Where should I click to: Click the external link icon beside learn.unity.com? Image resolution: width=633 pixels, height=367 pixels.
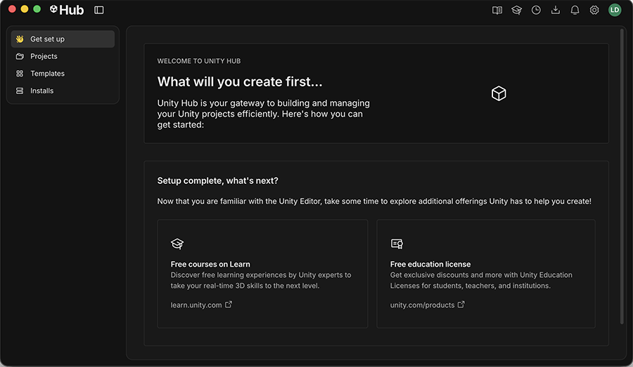229,305
